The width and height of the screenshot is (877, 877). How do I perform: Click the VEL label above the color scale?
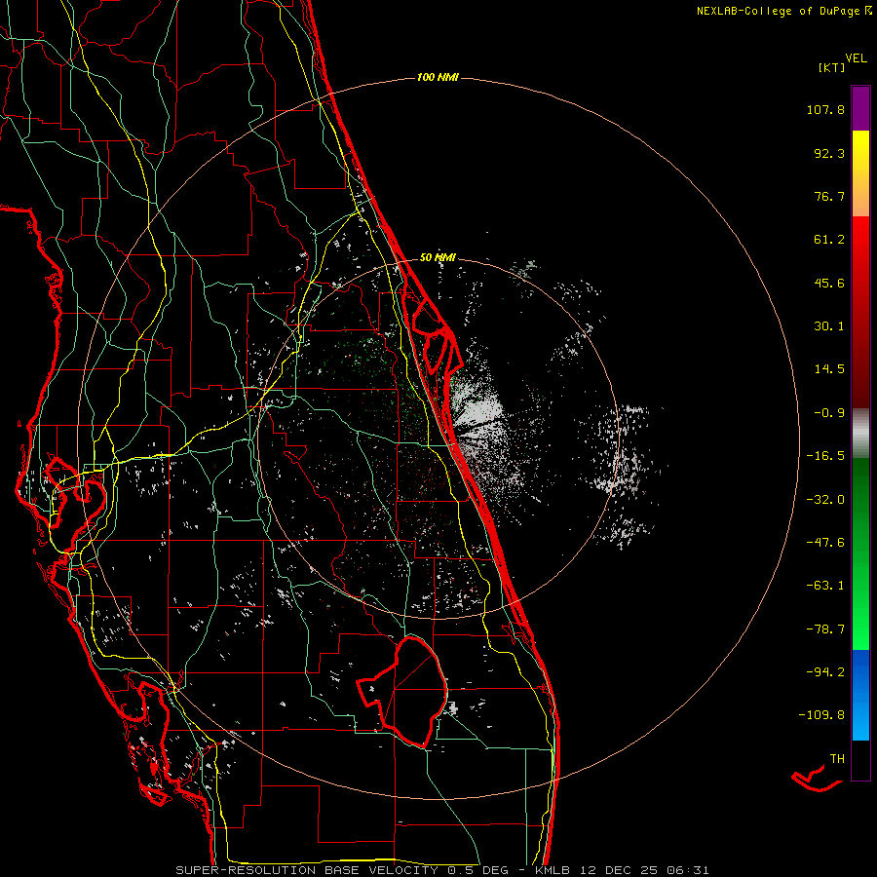pos(856,58)
